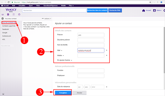
Task: Open Google contacts source
Action: (x=5, y=33)
